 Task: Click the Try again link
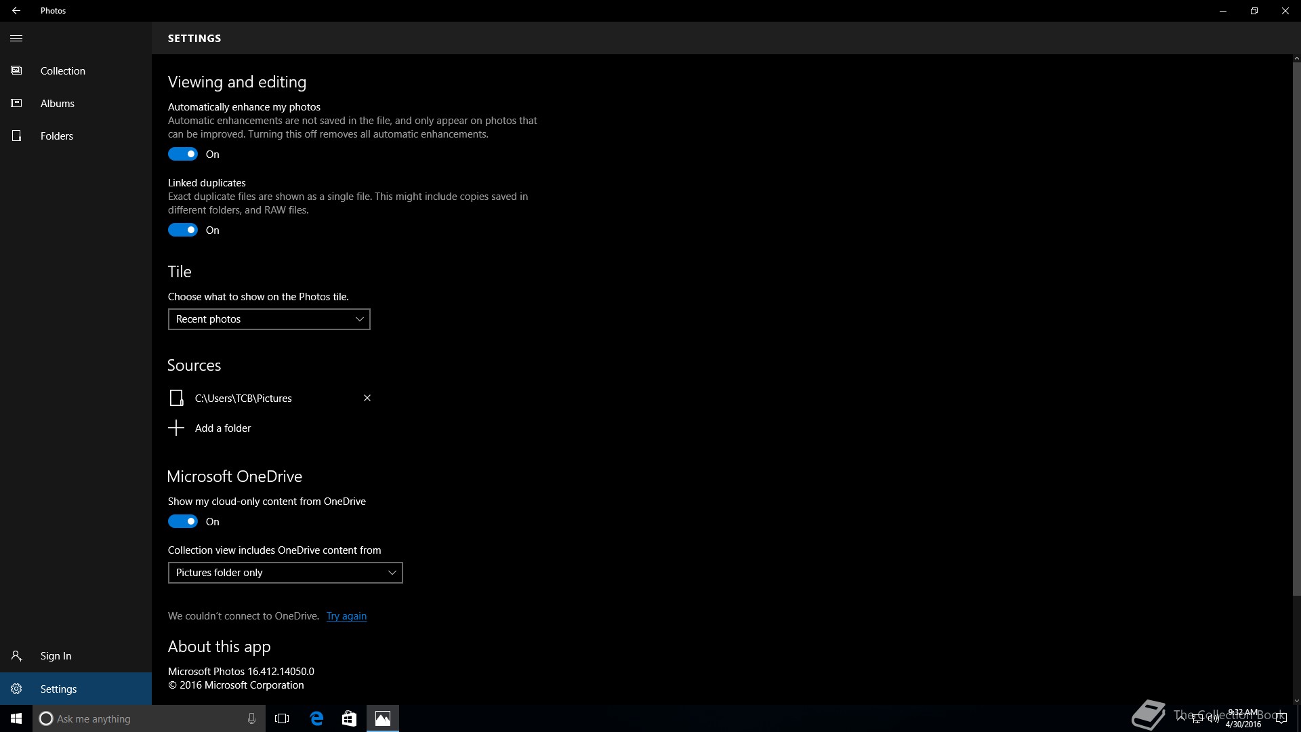coord(346,615)
